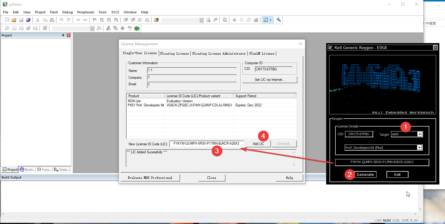Open a file with the folder icon

point(14,20)
